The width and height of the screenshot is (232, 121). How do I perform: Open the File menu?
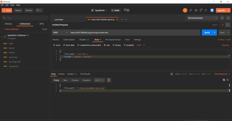tap(2, 5)
